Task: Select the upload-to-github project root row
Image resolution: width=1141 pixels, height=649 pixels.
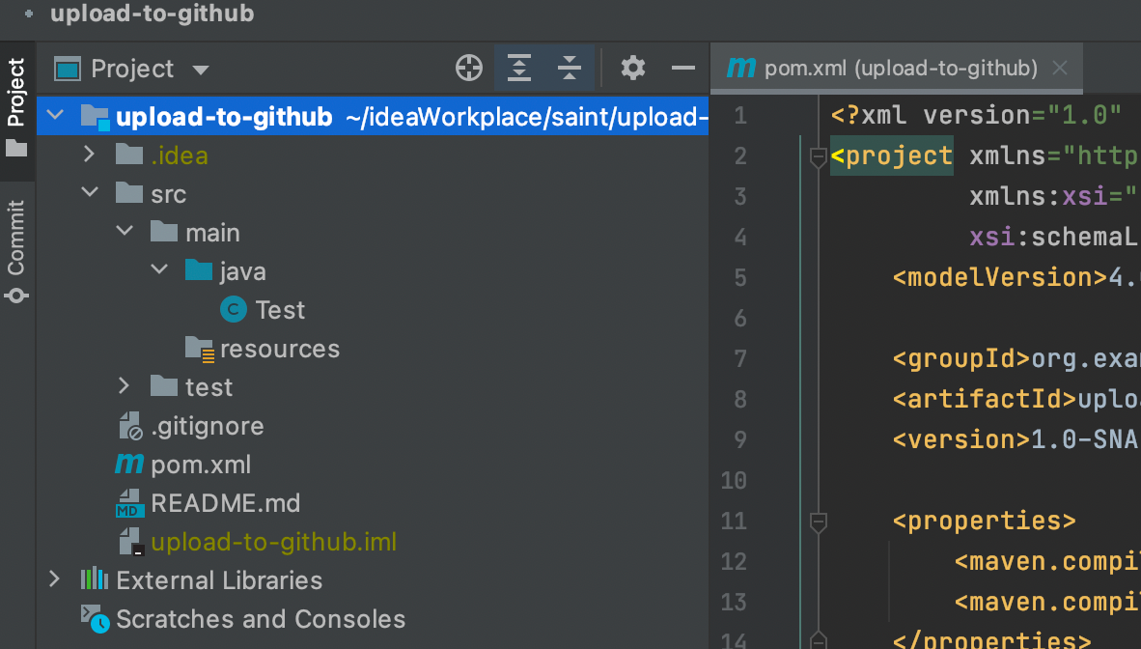Action: pos(373,116)
